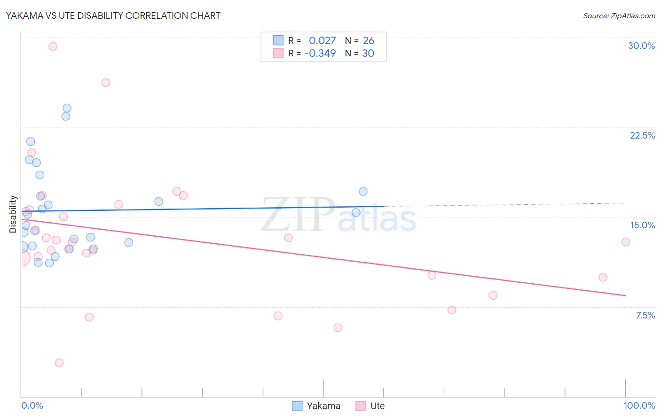
Task: Click the 100.0% x-axis label
Action: (639, 405)
